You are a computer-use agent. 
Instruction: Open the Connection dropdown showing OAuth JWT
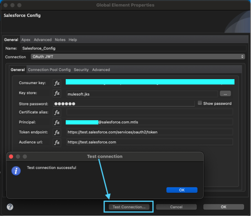pos(138,57)
